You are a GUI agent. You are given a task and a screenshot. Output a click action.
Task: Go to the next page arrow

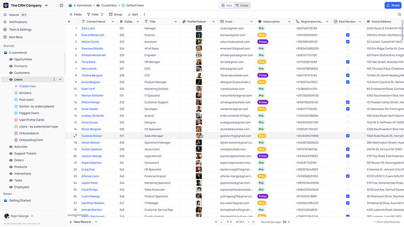point(248,222)
